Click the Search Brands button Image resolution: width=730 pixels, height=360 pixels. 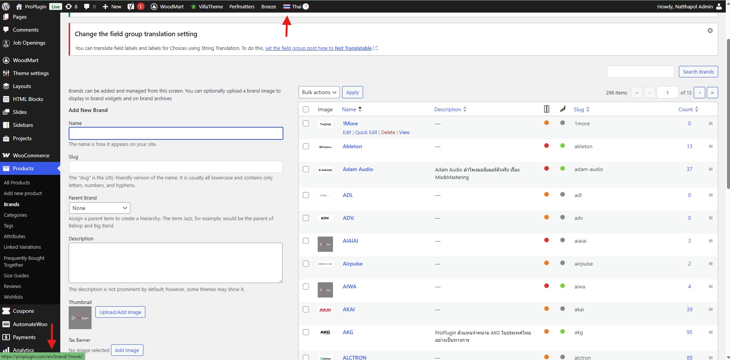point(698,72)
